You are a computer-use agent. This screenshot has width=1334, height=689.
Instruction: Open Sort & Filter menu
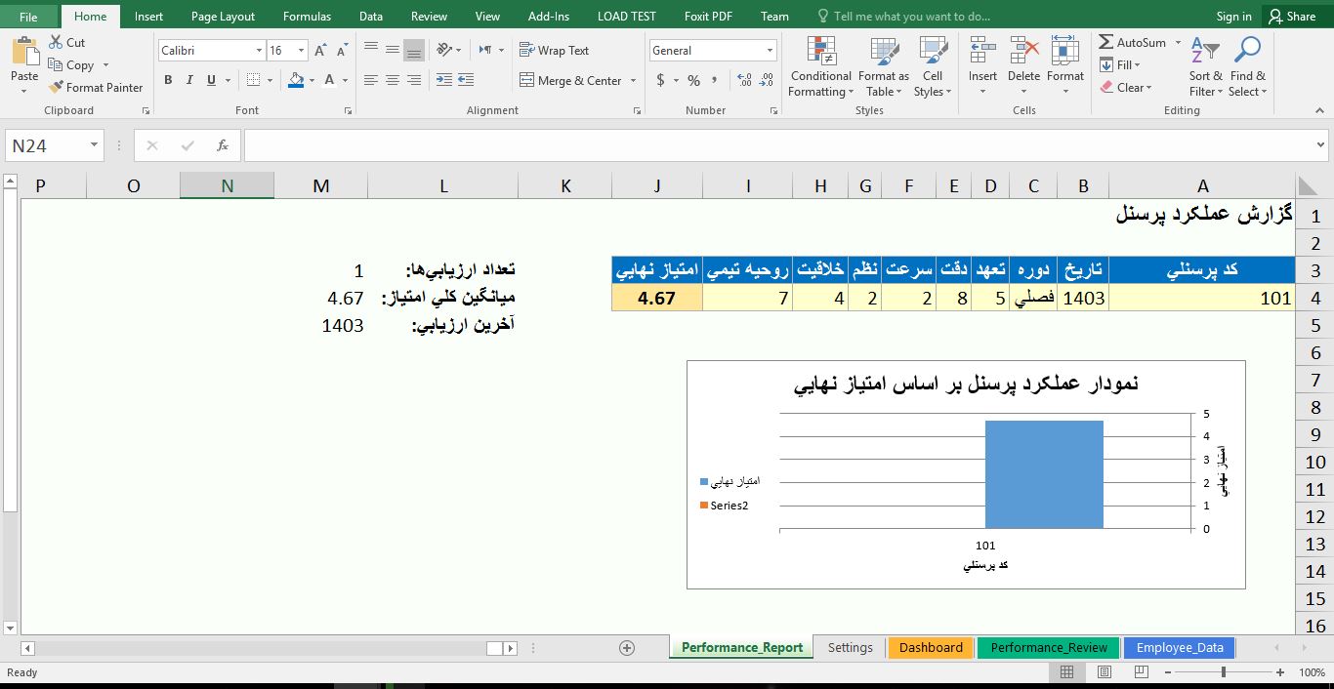(1205, 66)
